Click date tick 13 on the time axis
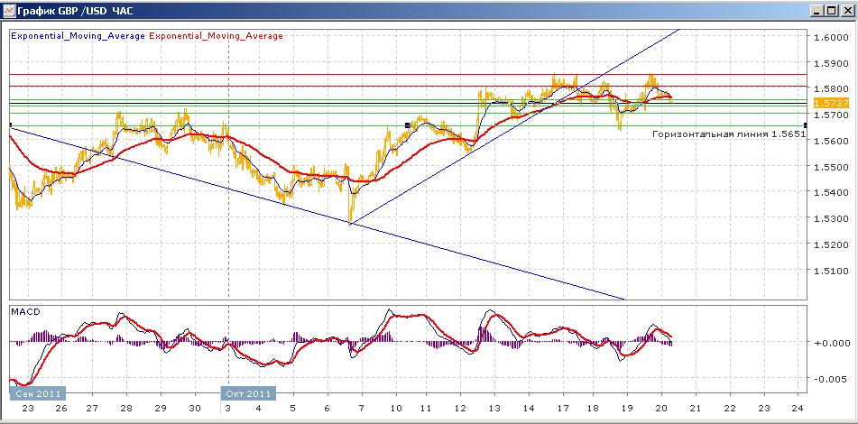Image resolution: width=858 pixels, height=424 pixels. (x=494, y=408)
